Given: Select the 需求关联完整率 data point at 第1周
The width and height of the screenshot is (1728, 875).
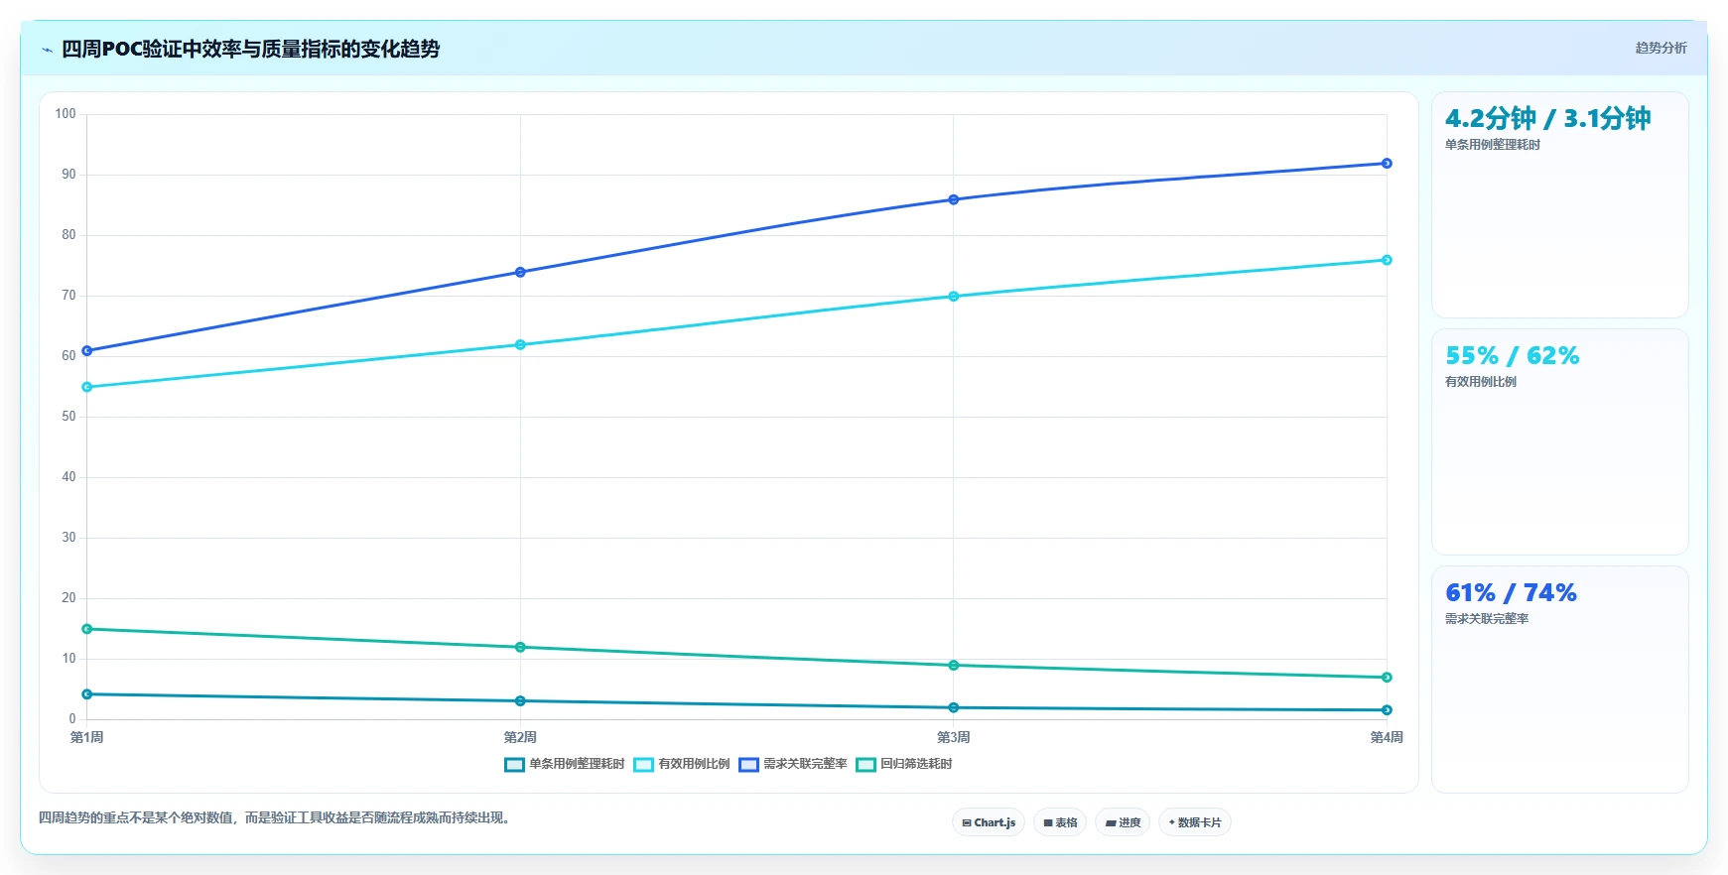Looking at the screenshot, I should [87, 351].
